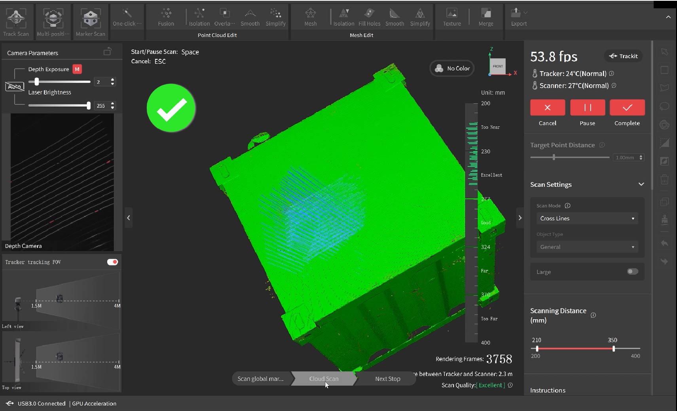Click the FRONT view orientation cube
The height and width of the screenshot is (411, 677).
498,66
